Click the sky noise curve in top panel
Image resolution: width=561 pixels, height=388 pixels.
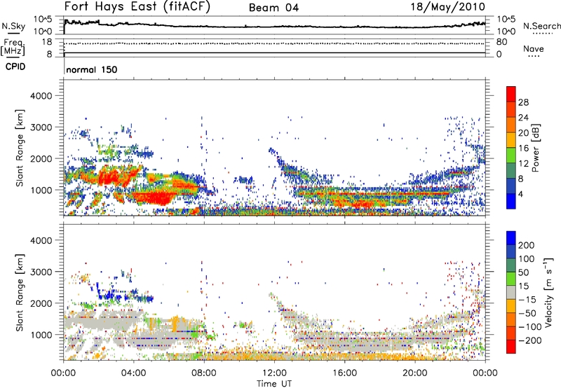(x=274, y=26)
